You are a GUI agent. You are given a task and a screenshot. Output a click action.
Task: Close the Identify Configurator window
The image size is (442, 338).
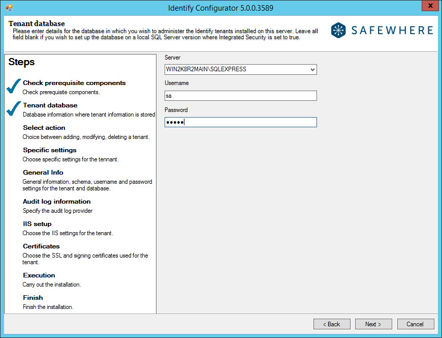coord(430,6)
